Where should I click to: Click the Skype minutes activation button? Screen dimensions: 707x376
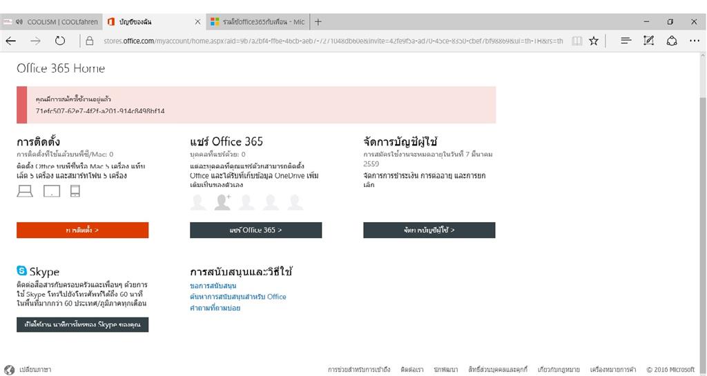click(x=83, y=325)
